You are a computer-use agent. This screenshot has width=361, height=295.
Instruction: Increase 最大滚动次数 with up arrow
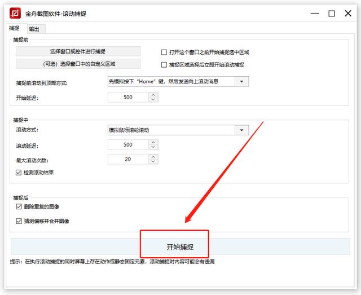pyautogui.click(x=153, y=157)
